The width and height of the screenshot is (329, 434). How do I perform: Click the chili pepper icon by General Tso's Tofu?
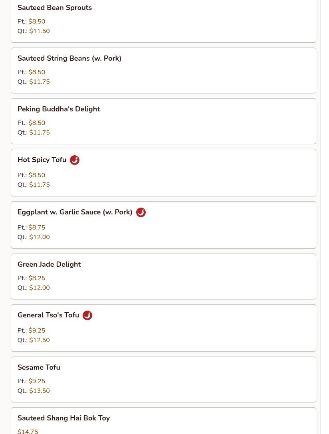[x=87, y=315]
